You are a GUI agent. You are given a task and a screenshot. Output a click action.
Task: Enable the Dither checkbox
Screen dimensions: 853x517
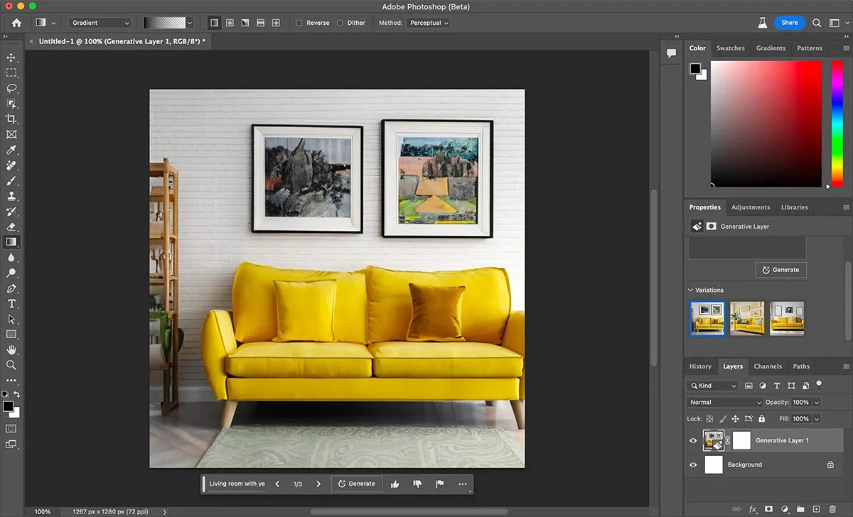340,23
